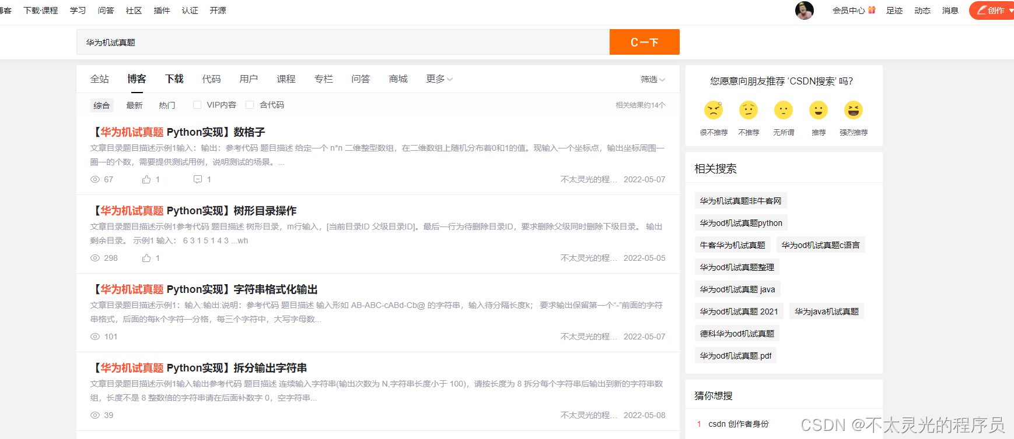Click the 认证 nav item

click(190, 10)
